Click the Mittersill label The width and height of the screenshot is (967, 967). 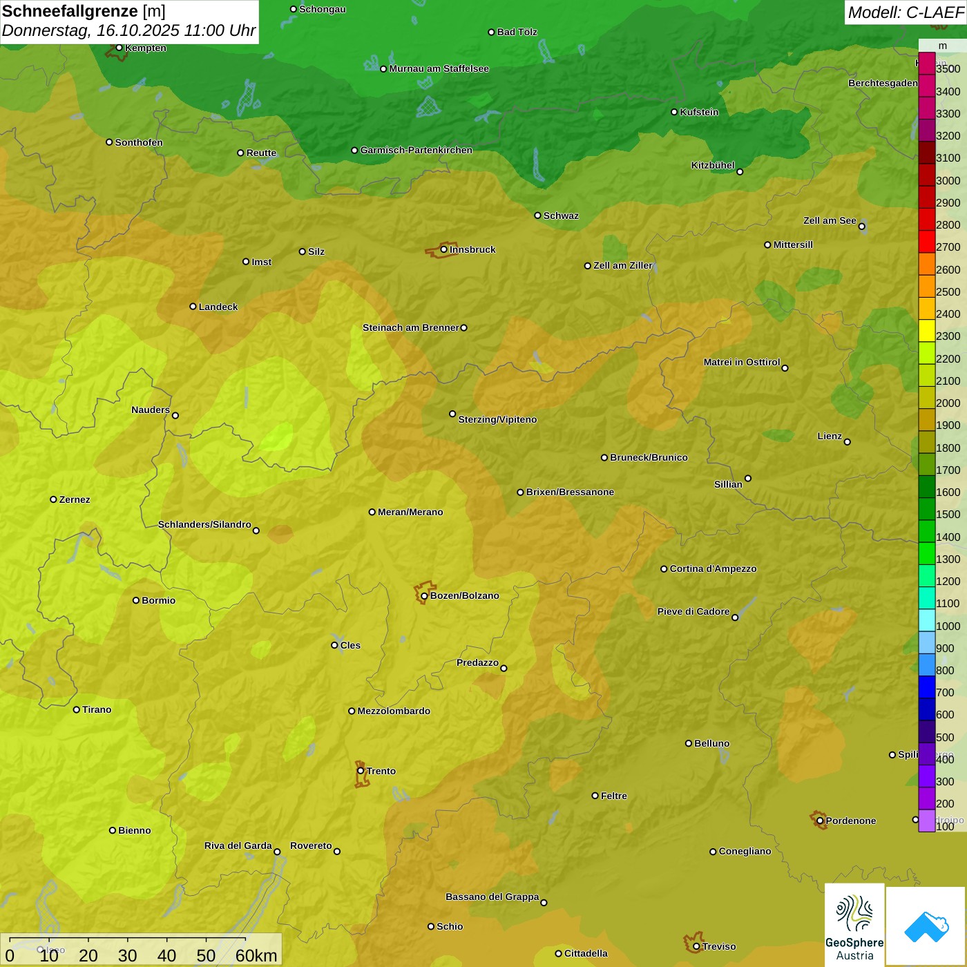793,245
